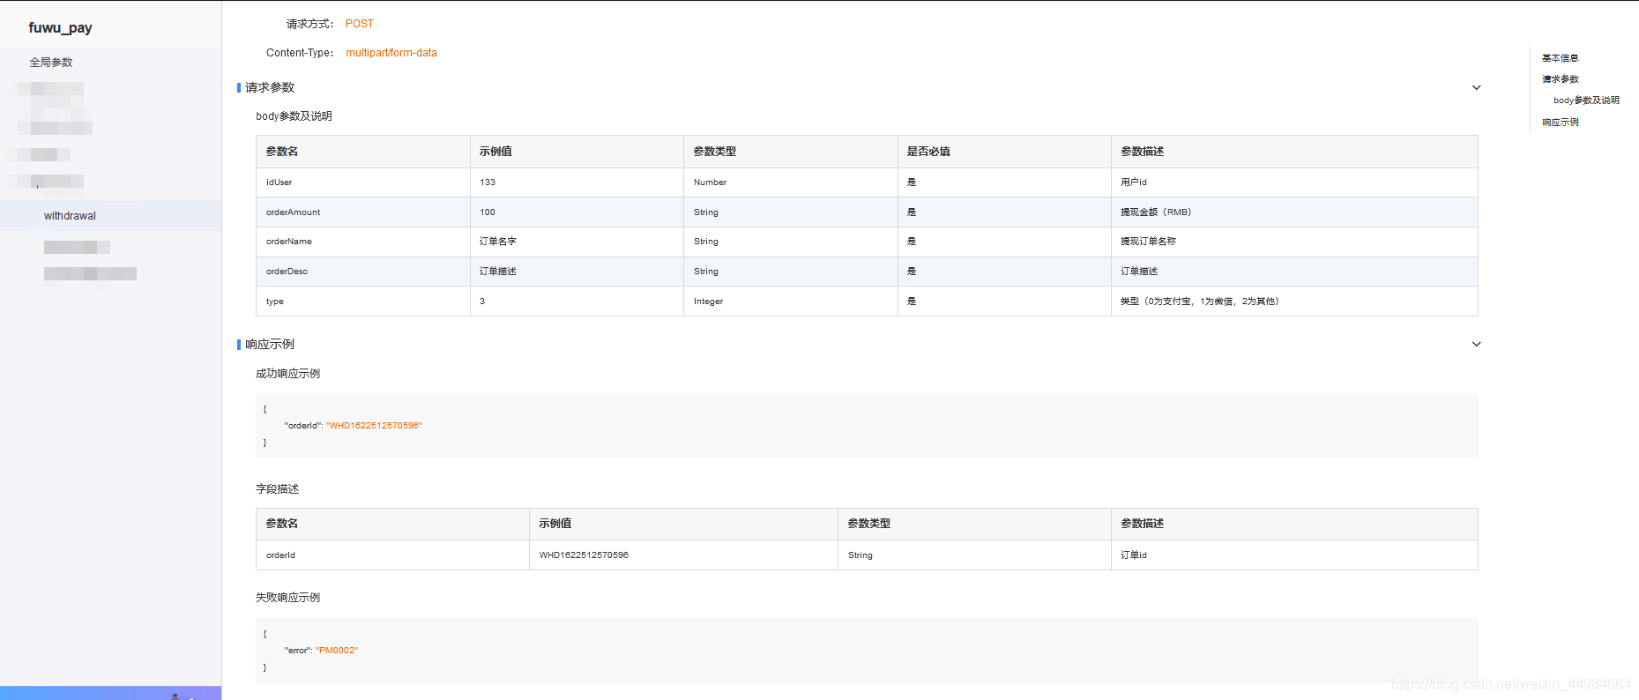Select the type parameter cell
Image resolution: width=1639 pixels, height=700 pixels.
tap(362, 302)
